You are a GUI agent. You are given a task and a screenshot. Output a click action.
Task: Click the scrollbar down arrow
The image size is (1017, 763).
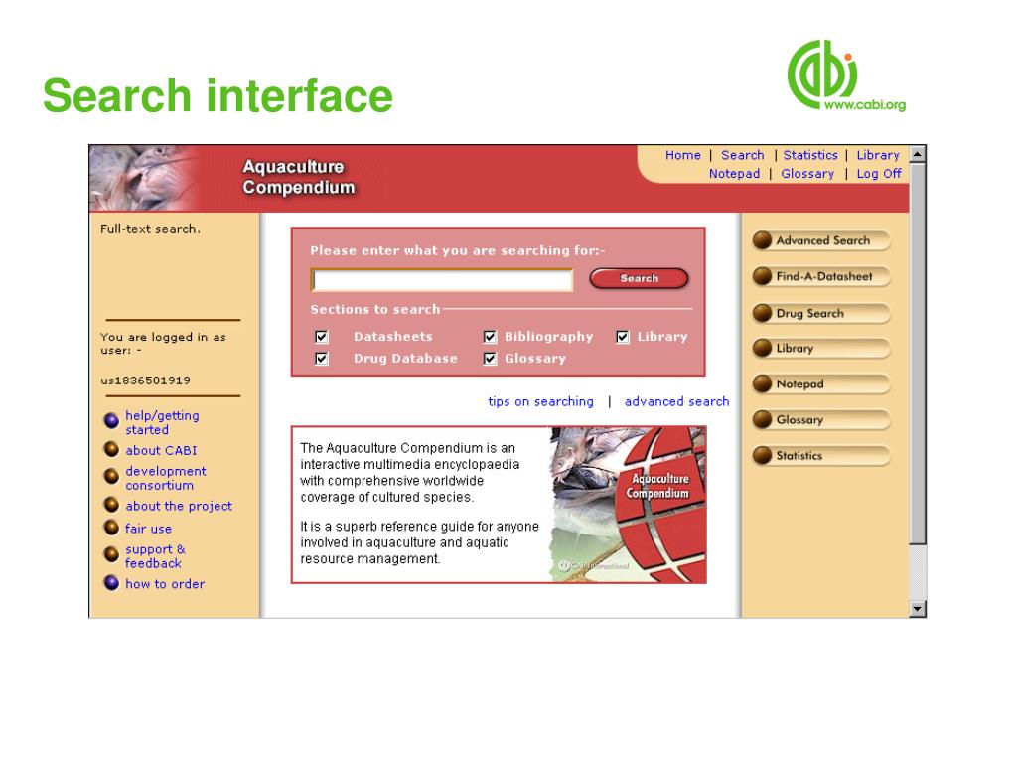pos(917,609)
